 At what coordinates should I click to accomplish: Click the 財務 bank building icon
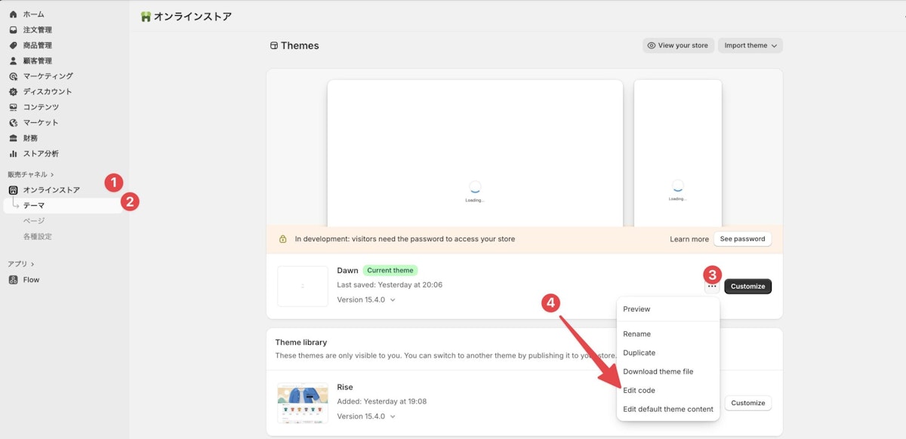point(13,138)
